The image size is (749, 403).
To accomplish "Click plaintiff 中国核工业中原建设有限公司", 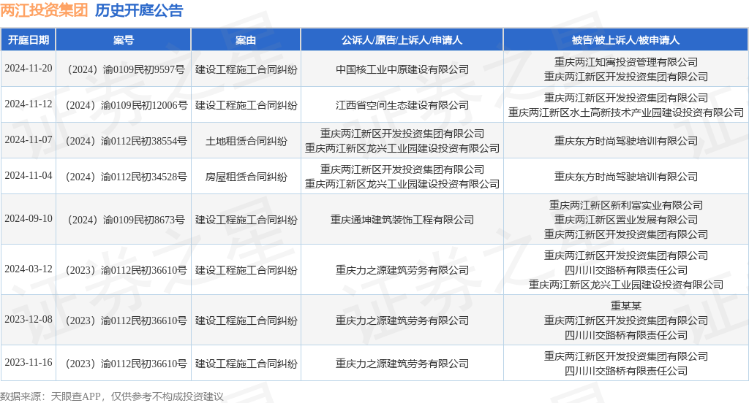I will tap(402, 69).
